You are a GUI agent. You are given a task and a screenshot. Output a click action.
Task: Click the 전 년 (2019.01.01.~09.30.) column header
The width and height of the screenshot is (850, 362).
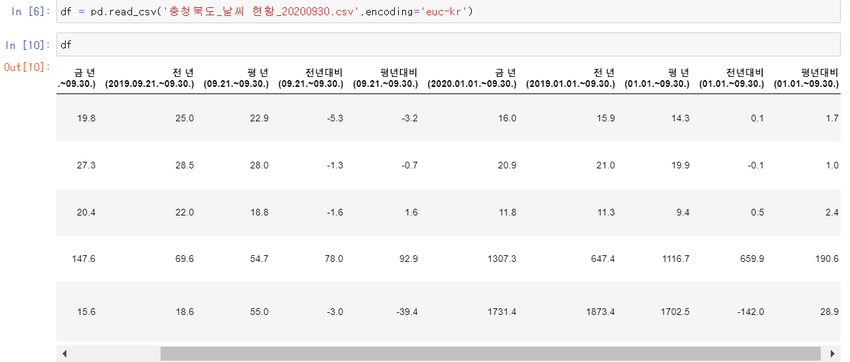pos(569,78)
